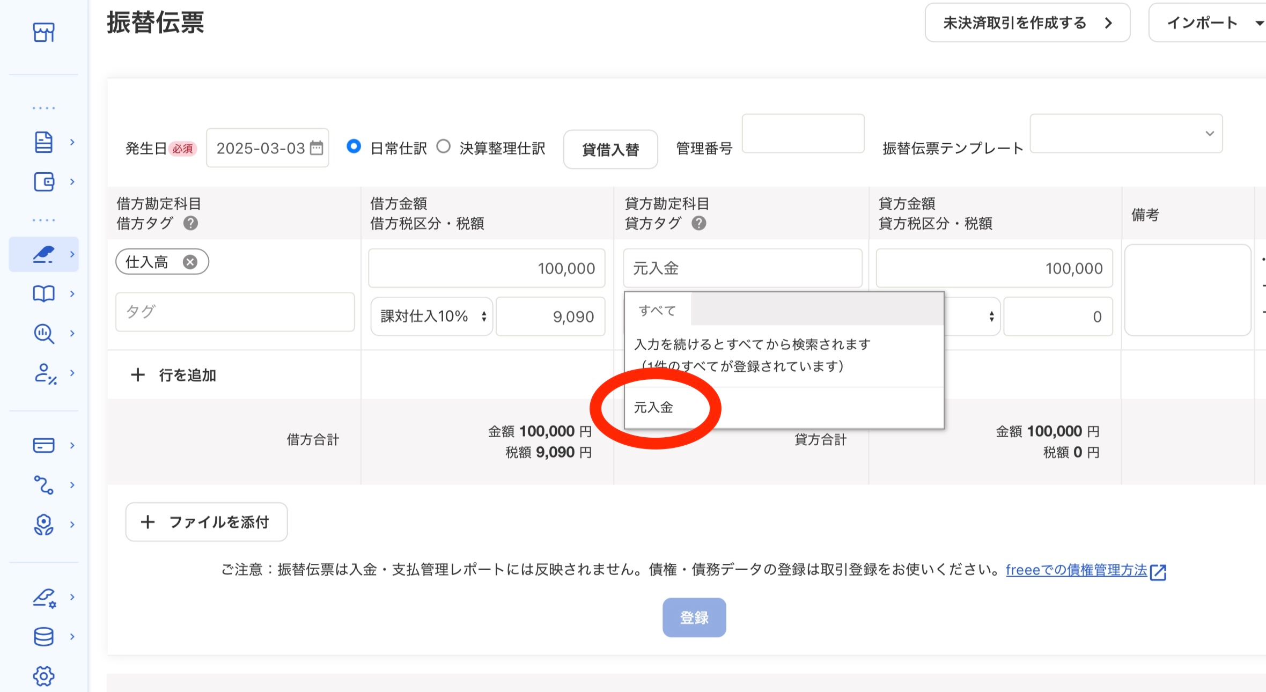The height and width of the screenshot is (692, 1266).
Task: Open the database icon in sidebar
Action: tap(43, 637)
